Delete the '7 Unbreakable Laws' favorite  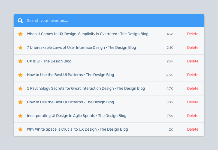click(193, 48)
